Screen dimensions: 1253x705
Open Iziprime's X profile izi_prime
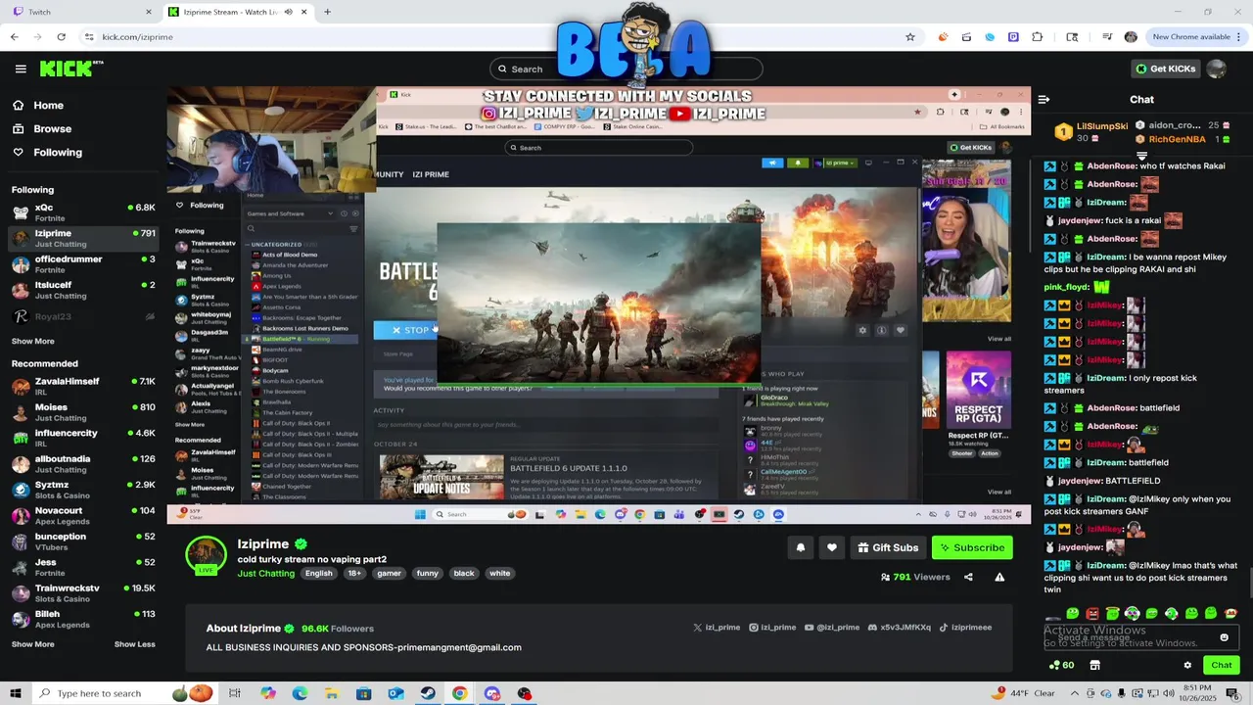coord(717,628)
